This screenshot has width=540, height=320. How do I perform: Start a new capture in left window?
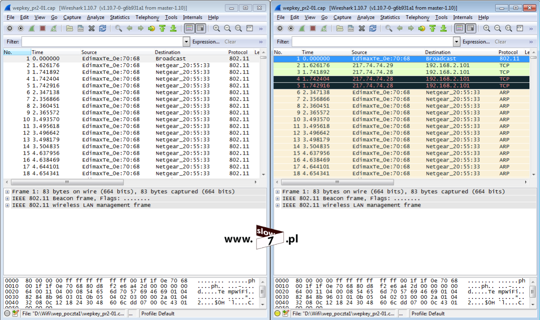32,28
